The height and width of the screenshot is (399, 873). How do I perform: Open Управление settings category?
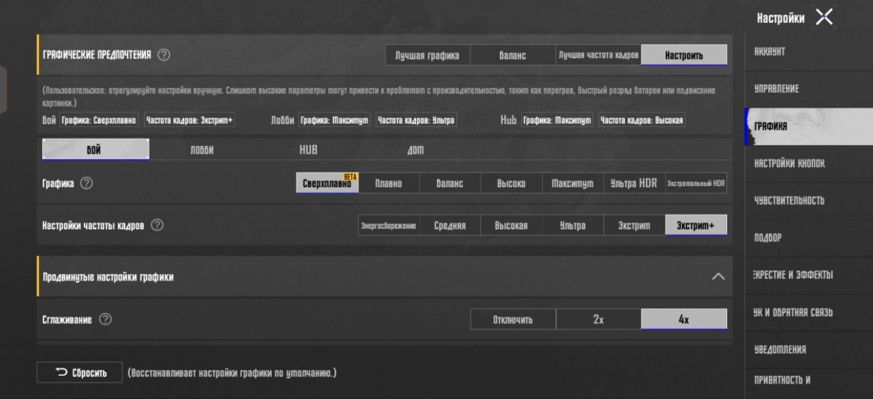click(x=808, y=89)
